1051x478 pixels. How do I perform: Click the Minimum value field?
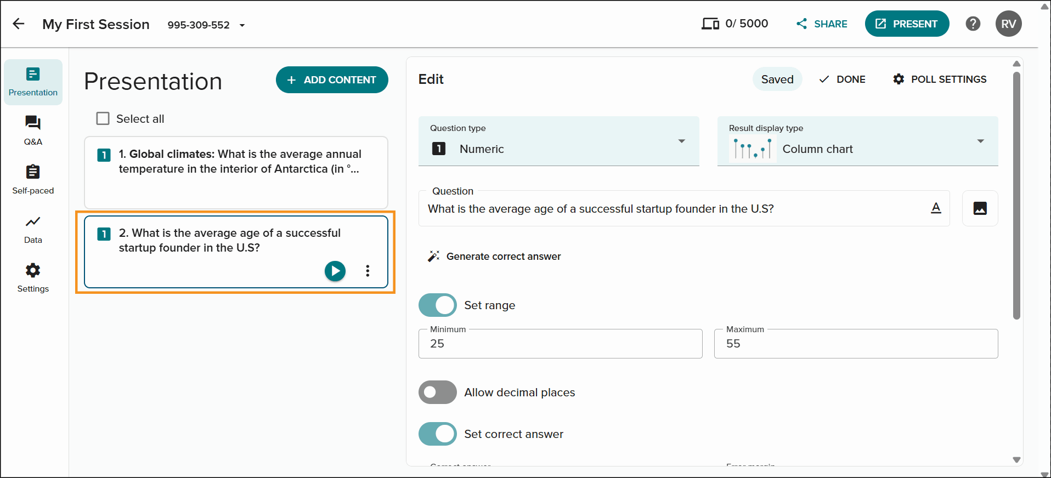[560, 344]
